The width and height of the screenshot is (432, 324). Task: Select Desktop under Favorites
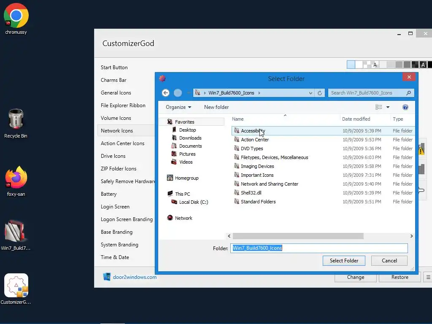pos(187,130)
